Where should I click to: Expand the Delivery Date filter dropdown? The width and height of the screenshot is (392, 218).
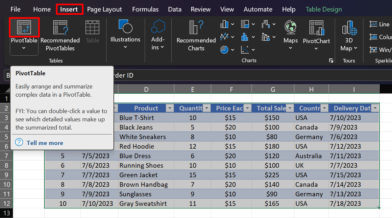tap(375, 108)
